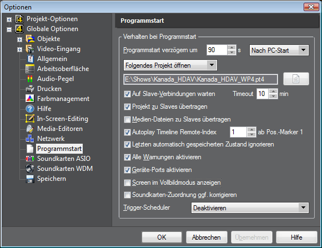This screenshot has width=322, height=248.
Task: Uncheck Alle Warnungen aktivieren
Action: [x=127, y=157]
